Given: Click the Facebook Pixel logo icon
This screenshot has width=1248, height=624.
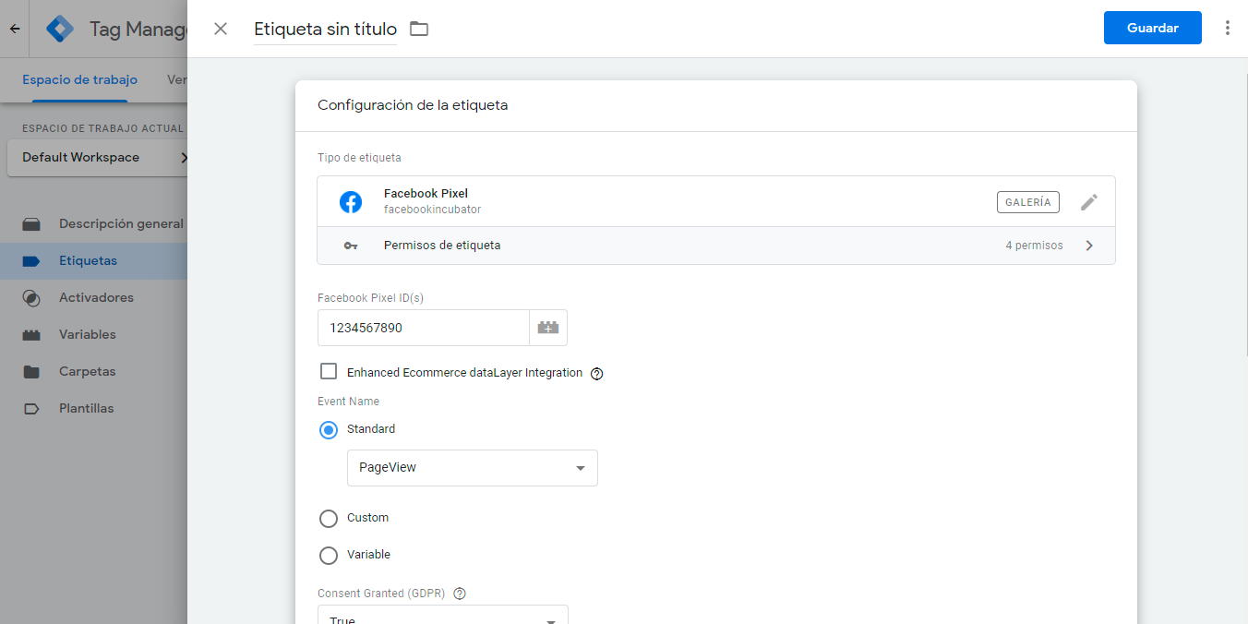Looking at the screenshot, I should pos(351,201).
